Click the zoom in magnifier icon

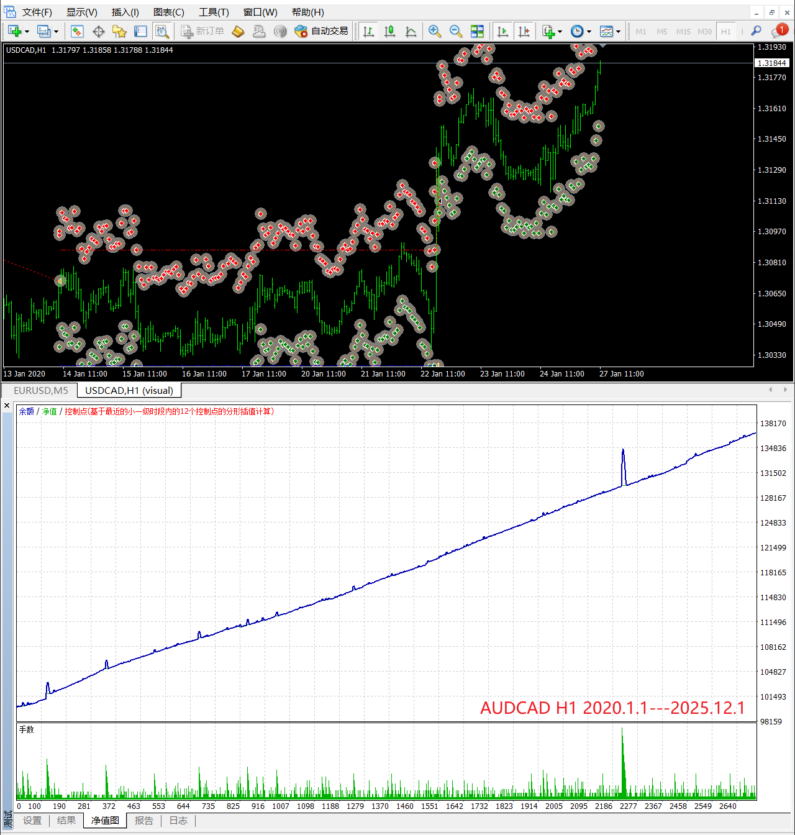tap(435, 31)
